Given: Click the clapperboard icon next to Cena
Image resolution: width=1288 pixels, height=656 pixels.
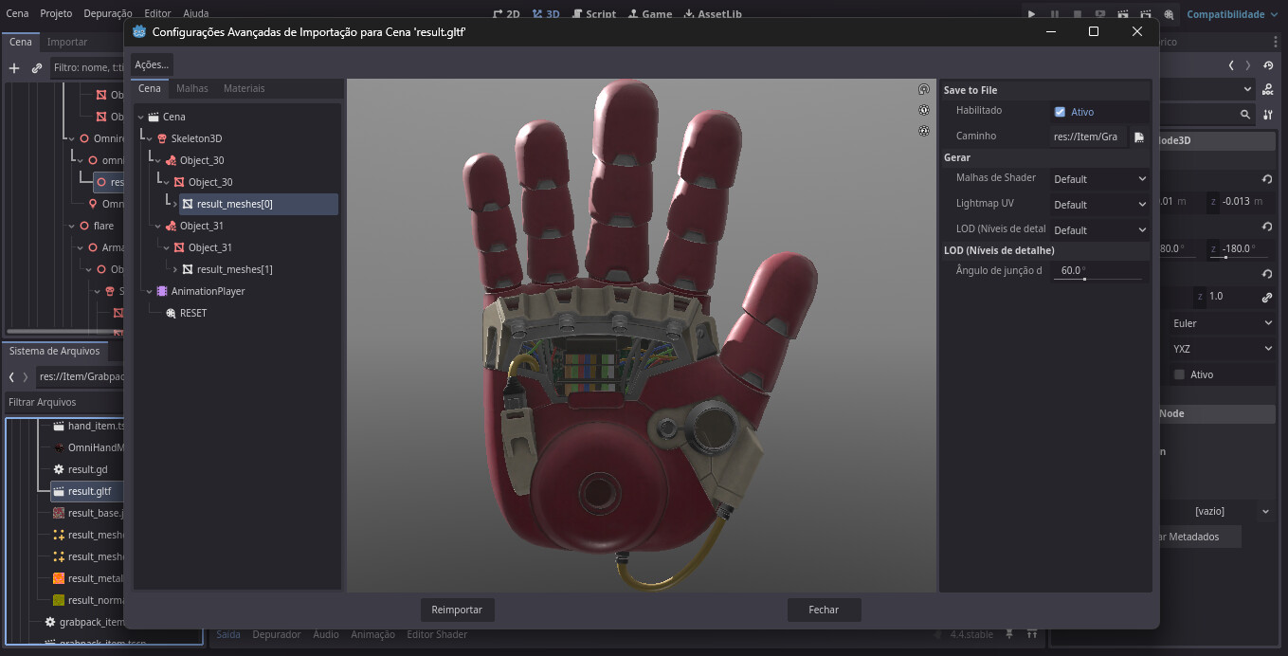Looking at the screenshot, I should [154, 117].
